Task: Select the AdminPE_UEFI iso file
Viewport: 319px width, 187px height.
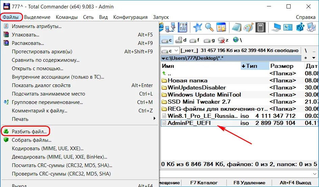Action: tap(240, 123)
